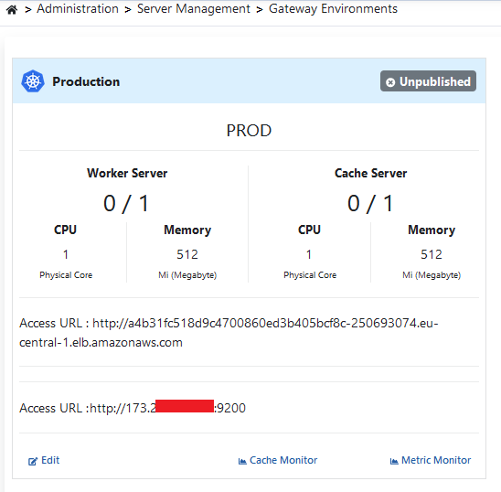This screenshot has height=492, width=501.
Task: Go to home via house icon
Action: (12, 10)
